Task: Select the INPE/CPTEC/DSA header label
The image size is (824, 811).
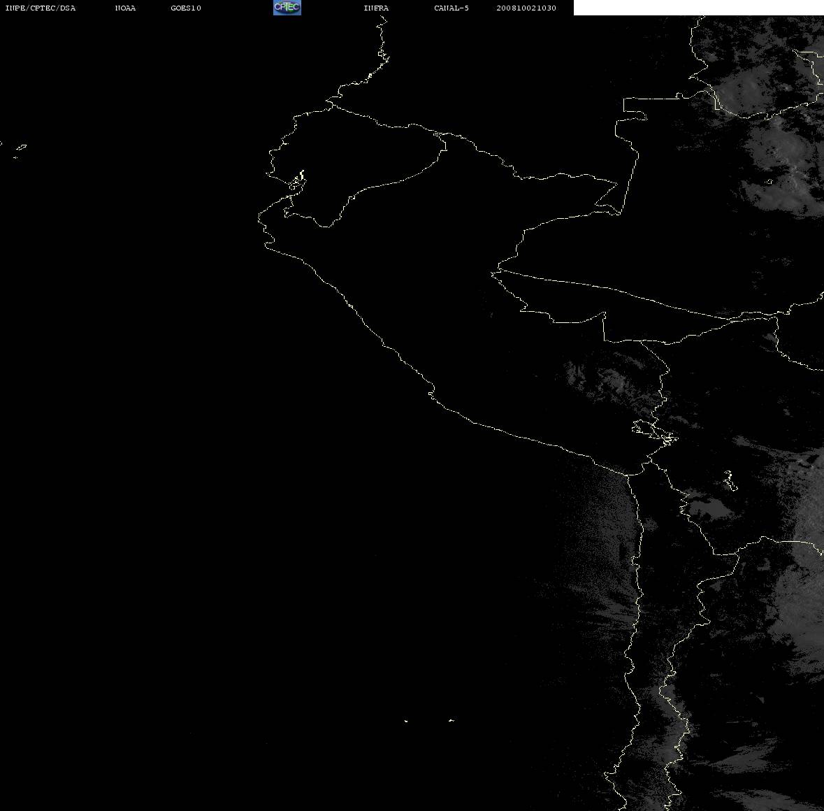Action: coord(40,8)
